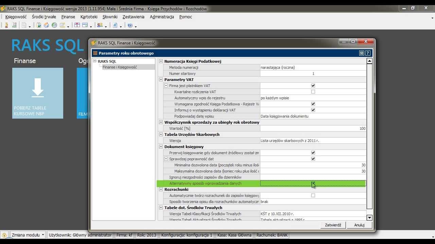The image size is (435, 244).
Task: Click the clipboard picture toolbar icon
Action: point(39,25)
